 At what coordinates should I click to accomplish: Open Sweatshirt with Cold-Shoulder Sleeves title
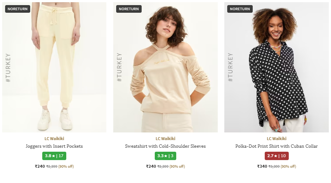click(x=165, y=146)
